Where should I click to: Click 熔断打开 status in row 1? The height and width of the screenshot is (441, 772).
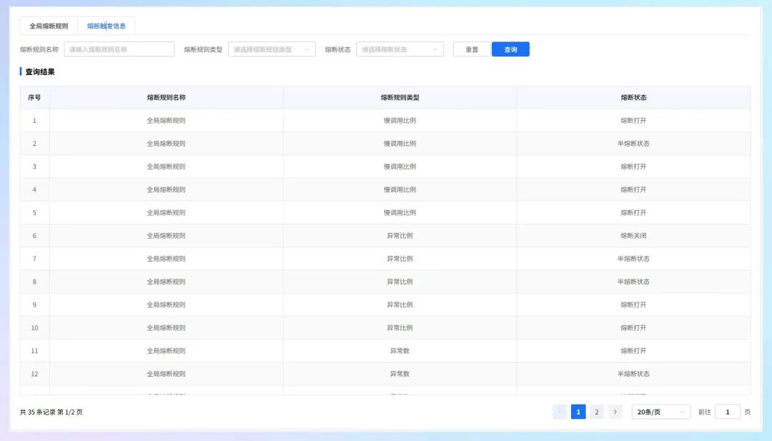click(633, 121)
